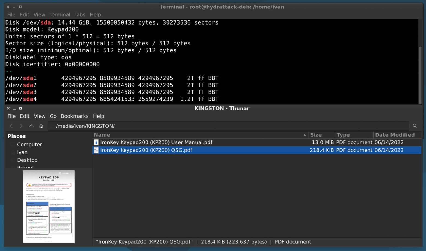The height and width of the screenshot is (251, 426).
Task: Close the Thunar window
Action: [8, 108]
